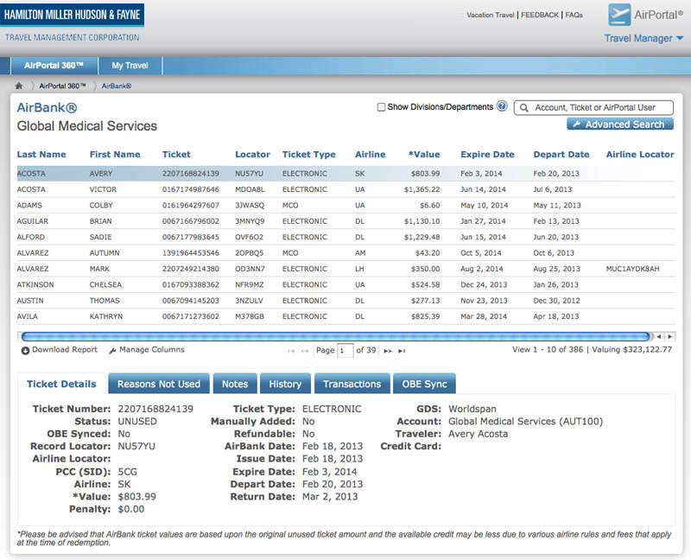Click AirBank breadcrumb link

117,86
